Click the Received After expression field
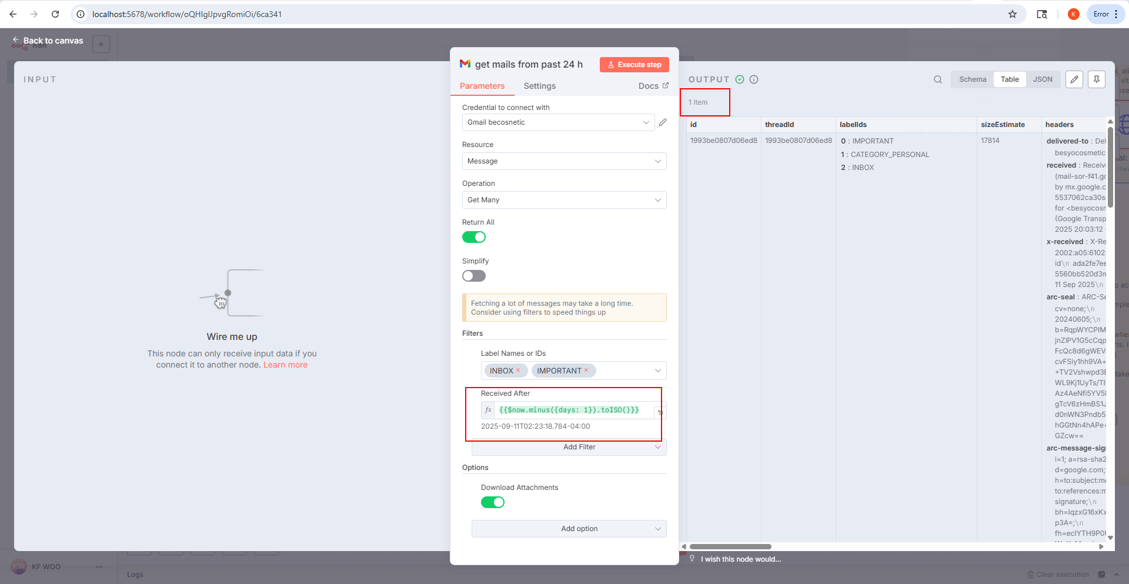The image size is (1129, 584). [x=573, y=410]
